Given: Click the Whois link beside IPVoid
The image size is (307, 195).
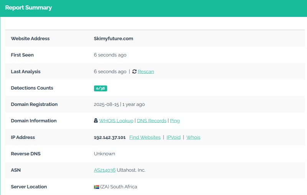Looking at the screenshot, I should tap(193, 137).
